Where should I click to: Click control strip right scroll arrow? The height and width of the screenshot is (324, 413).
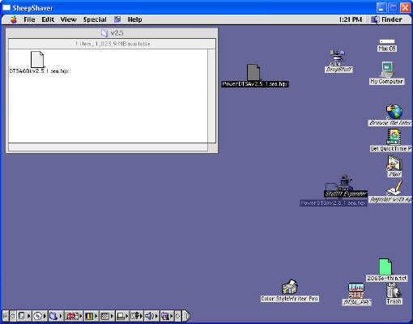[178, 316]
